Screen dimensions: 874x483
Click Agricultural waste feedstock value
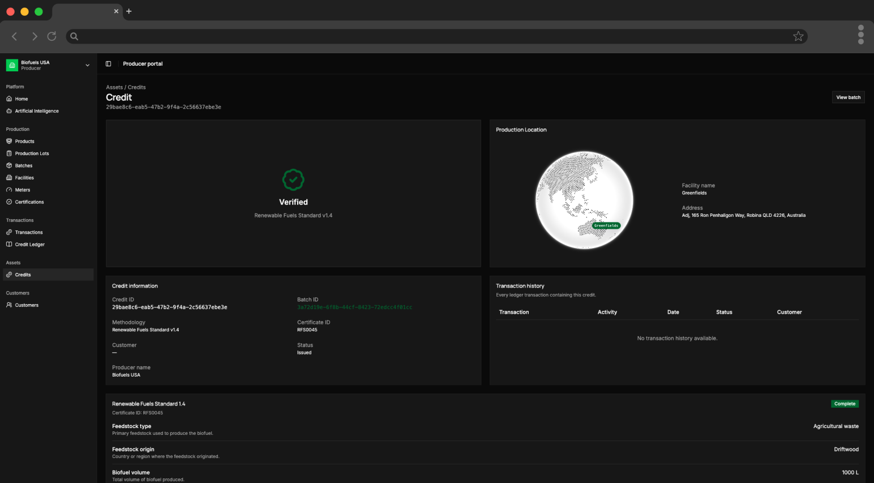pos(836,426)
